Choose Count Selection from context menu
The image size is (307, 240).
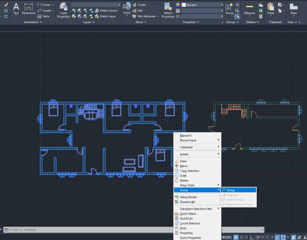197,223
